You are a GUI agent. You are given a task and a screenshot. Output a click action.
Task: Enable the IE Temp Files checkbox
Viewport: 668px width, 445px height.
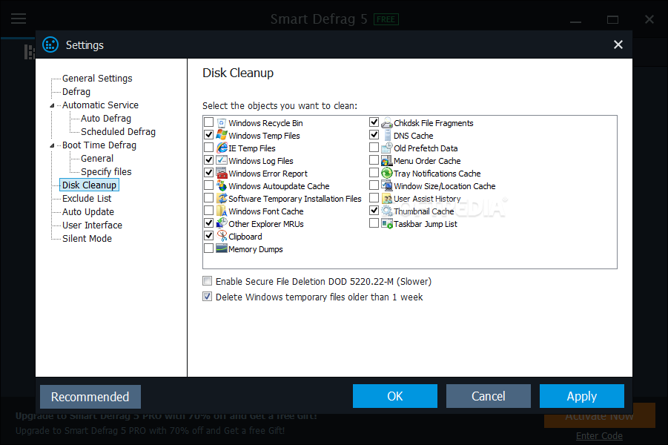(209, 148)
